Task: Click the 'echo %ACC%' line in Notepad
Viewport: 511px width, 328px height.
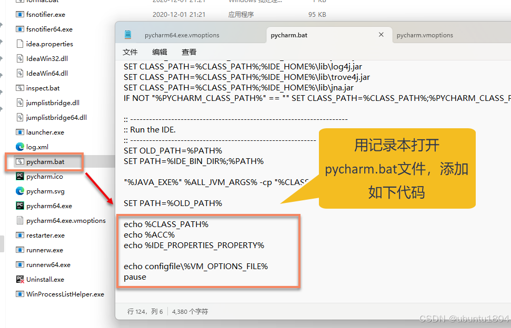Action: pos(149,234)
